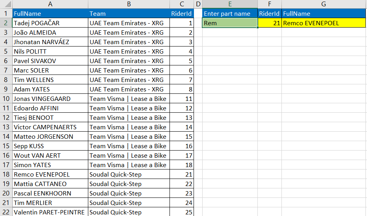Click the FullName header in column G
Screen dimensions: 367x216
324,13
